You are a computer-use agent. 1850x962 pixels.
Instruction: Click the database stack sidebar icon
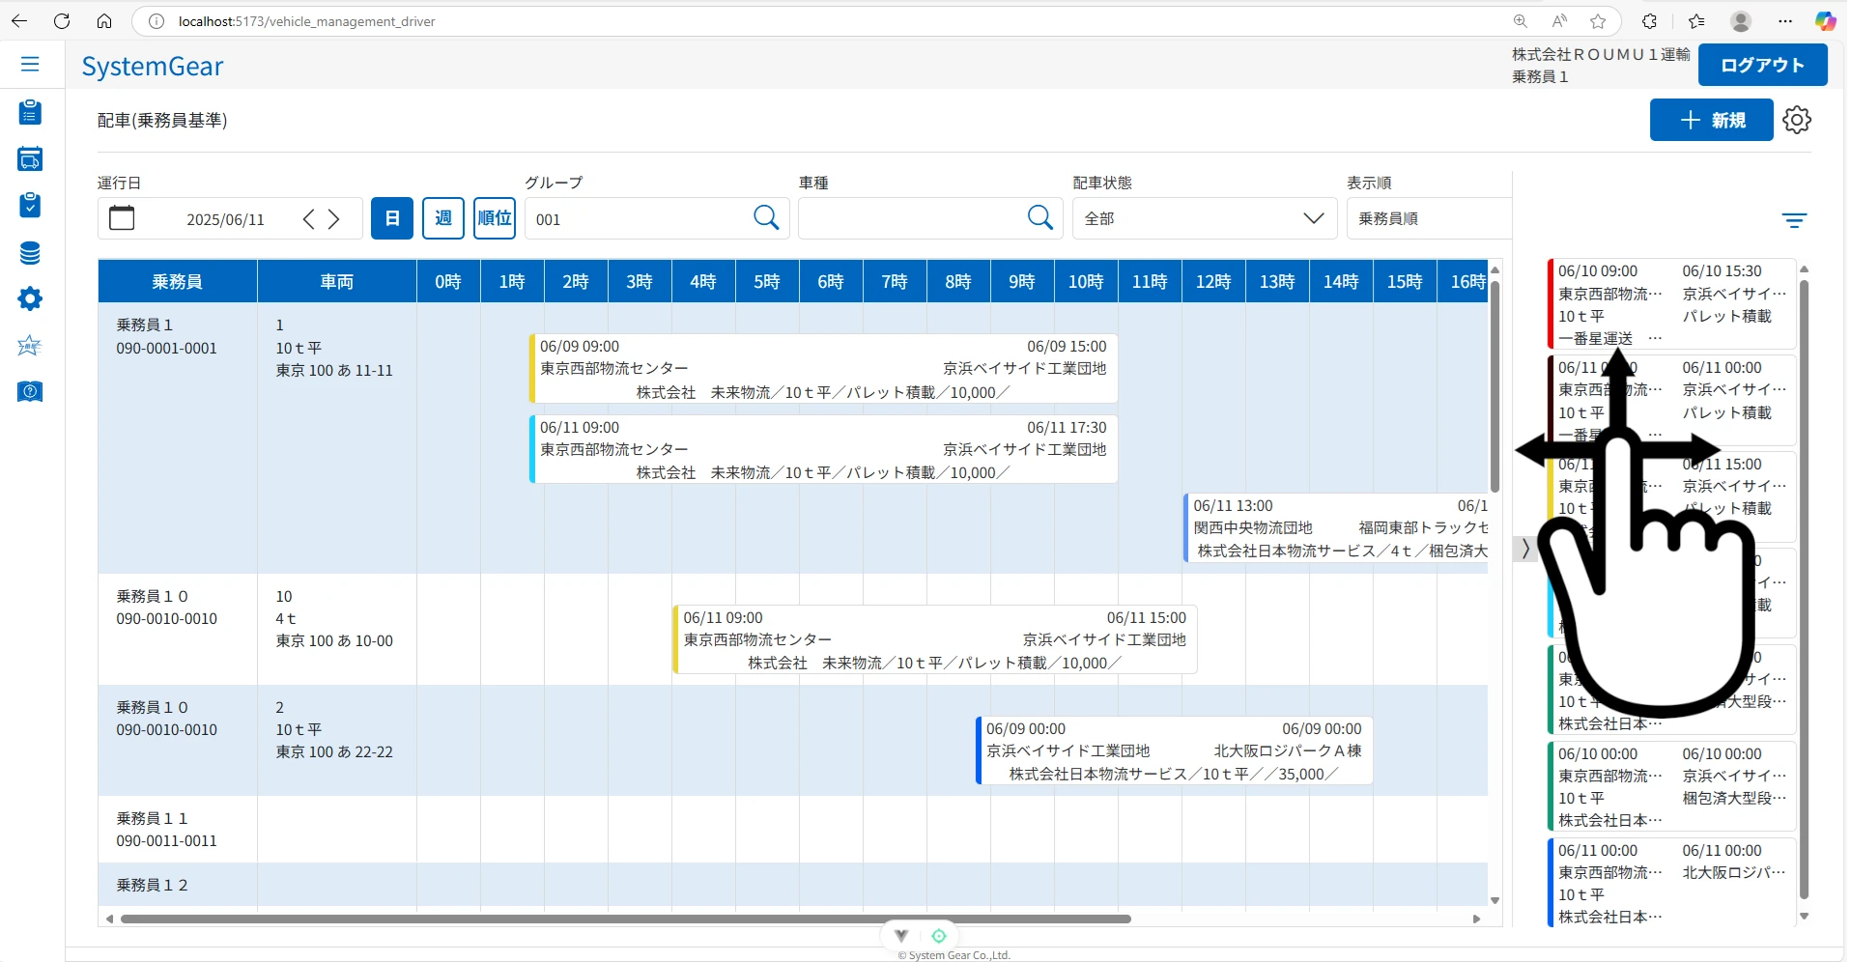point(30,253)
